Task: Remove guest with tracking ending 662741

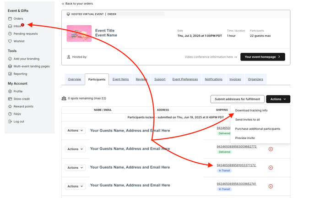Action: (x=271, y=186)
